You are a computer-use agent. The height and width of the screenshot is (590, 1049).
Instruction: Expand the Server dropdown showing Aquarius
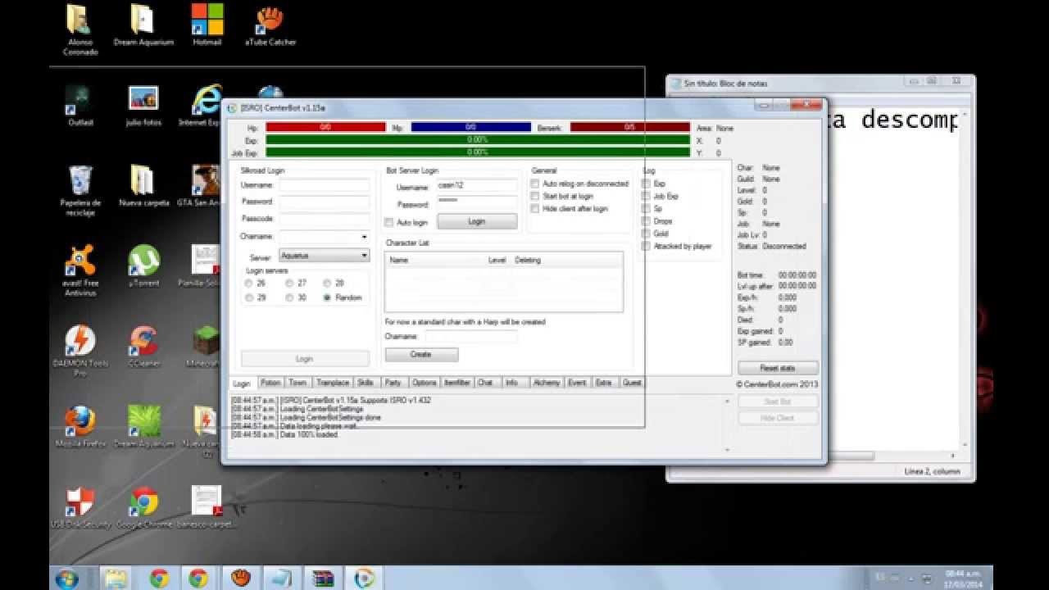click(365, 256)
